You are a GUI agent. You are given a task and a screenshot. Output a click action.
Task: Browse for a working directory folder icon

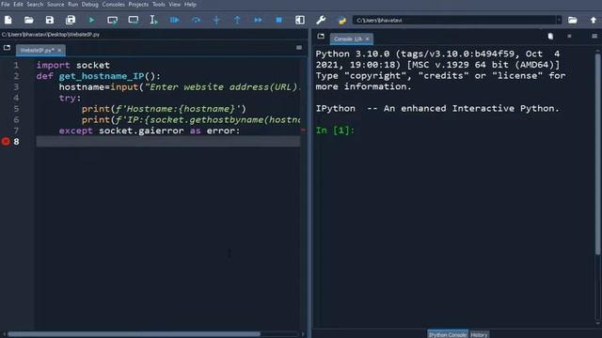click(x=573, y=20)
